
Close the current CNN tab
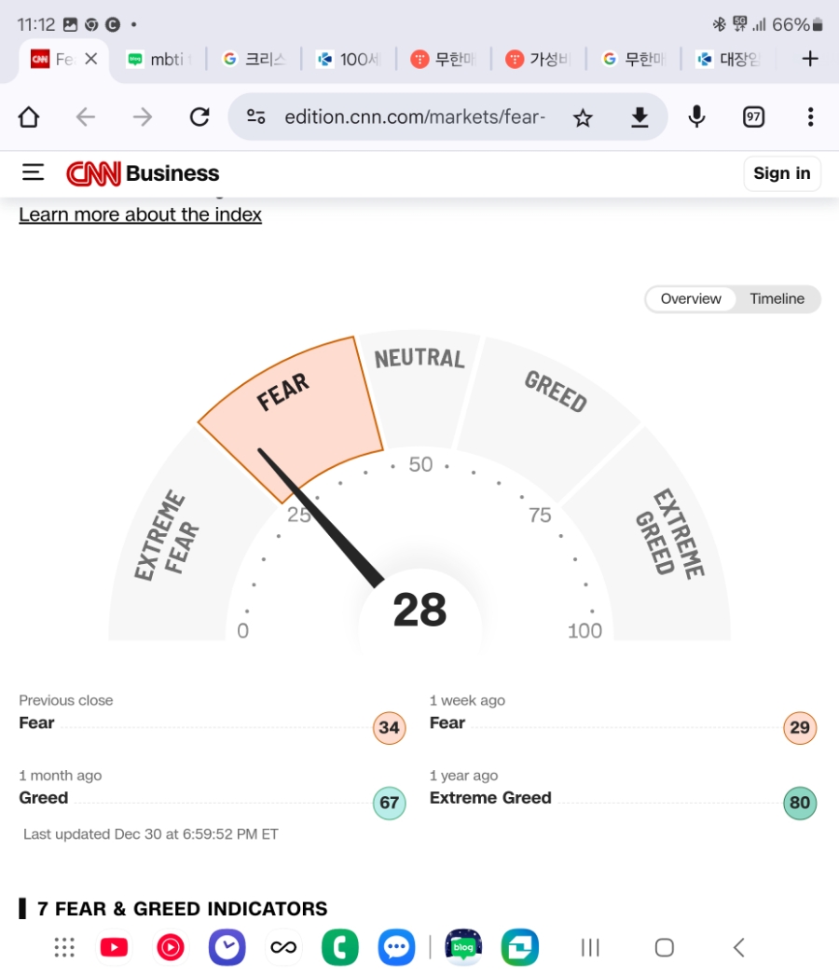(x=90, y=59)
